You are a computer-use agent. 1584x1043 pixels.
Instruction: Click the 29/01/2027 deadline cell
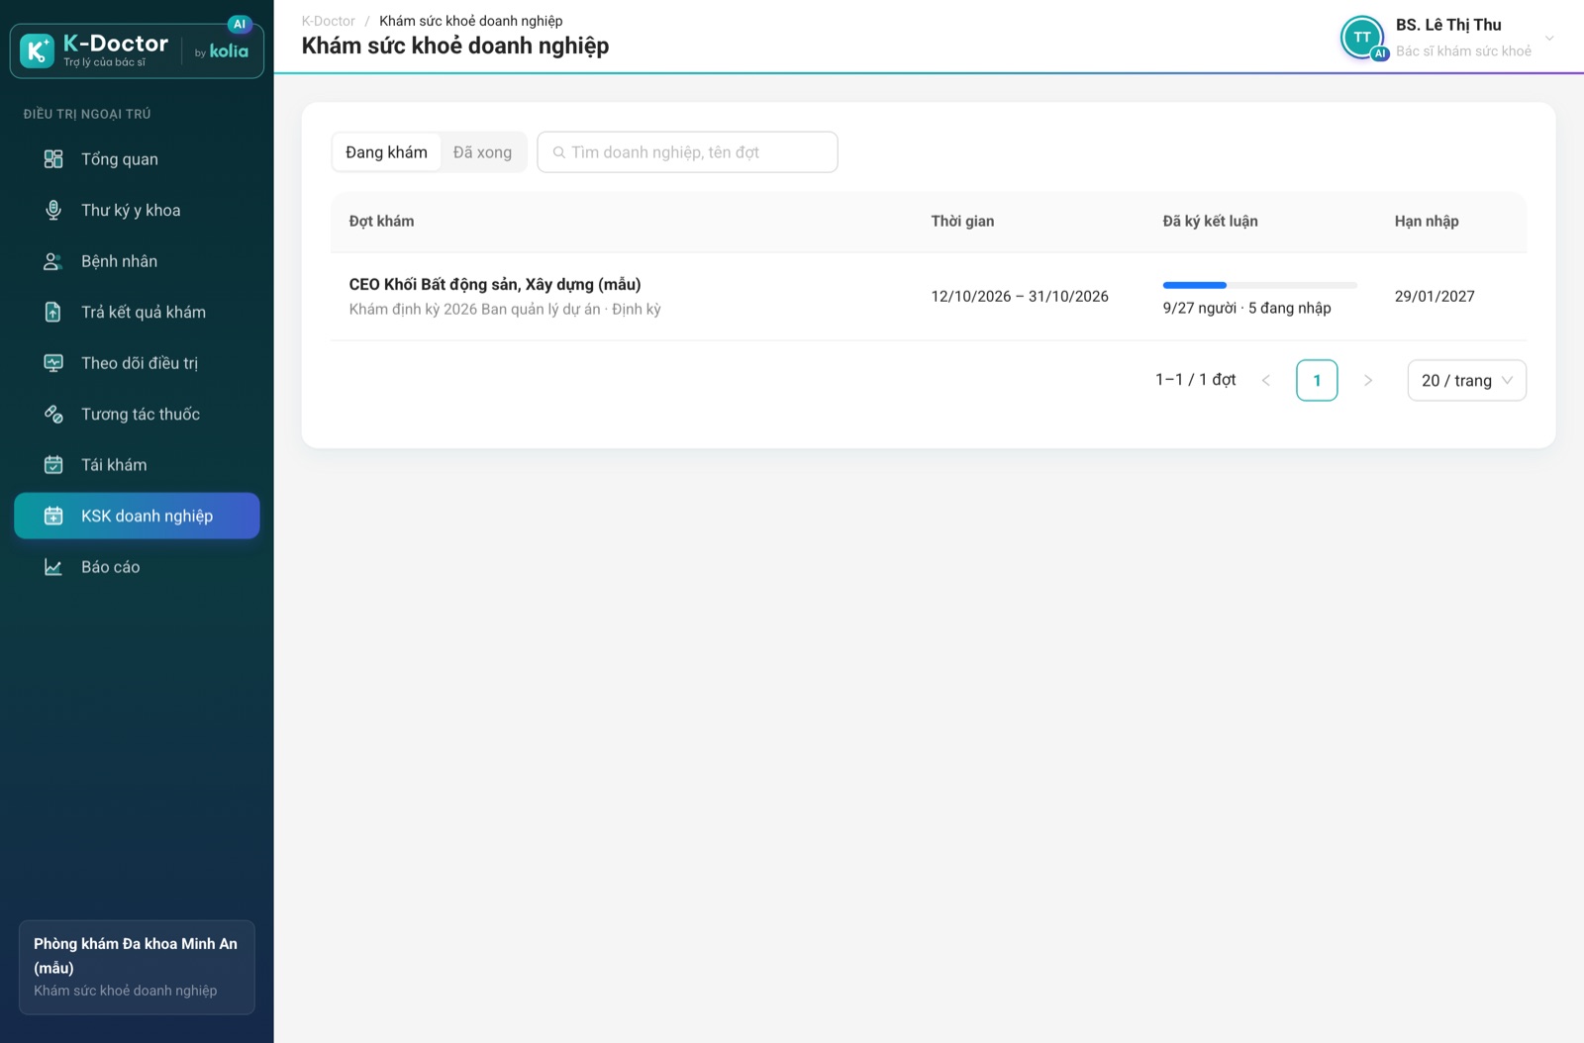click(1435, 296)
